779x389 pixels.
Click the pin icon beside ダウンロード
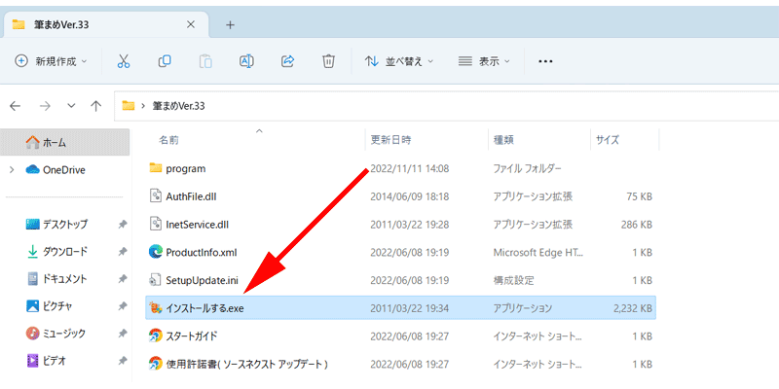[123, 252]
